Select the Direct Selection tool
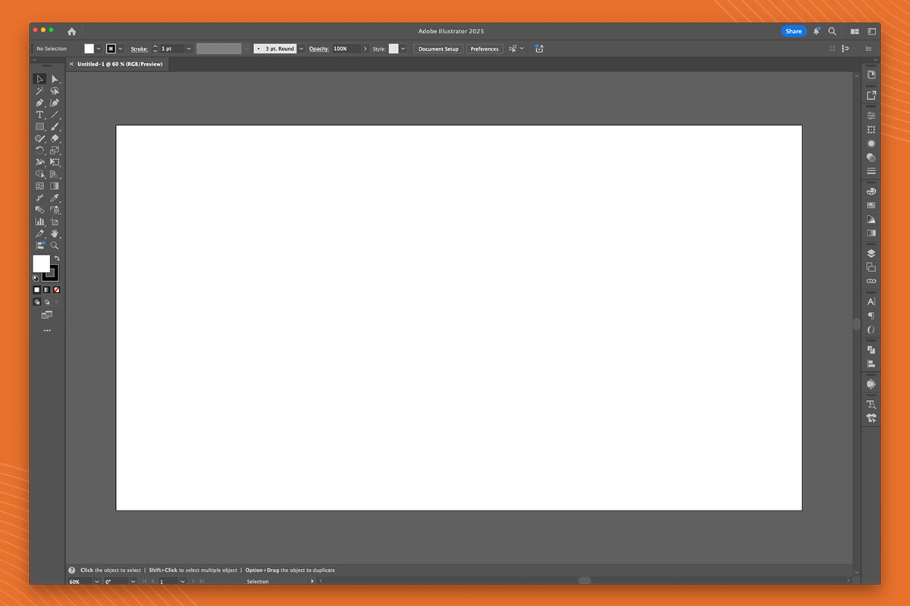Image resolution: width=910 pixels, height=606 pixels. pos(55,79)
